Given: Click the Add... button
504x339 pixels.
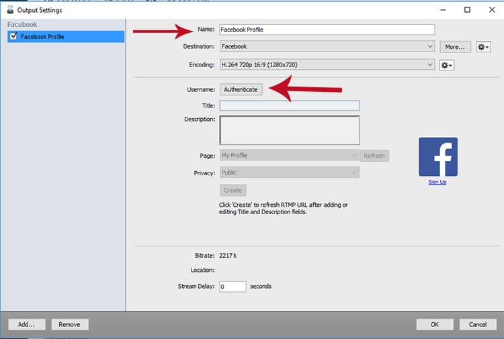Looking at the screenshot, I should click(27, 324).
